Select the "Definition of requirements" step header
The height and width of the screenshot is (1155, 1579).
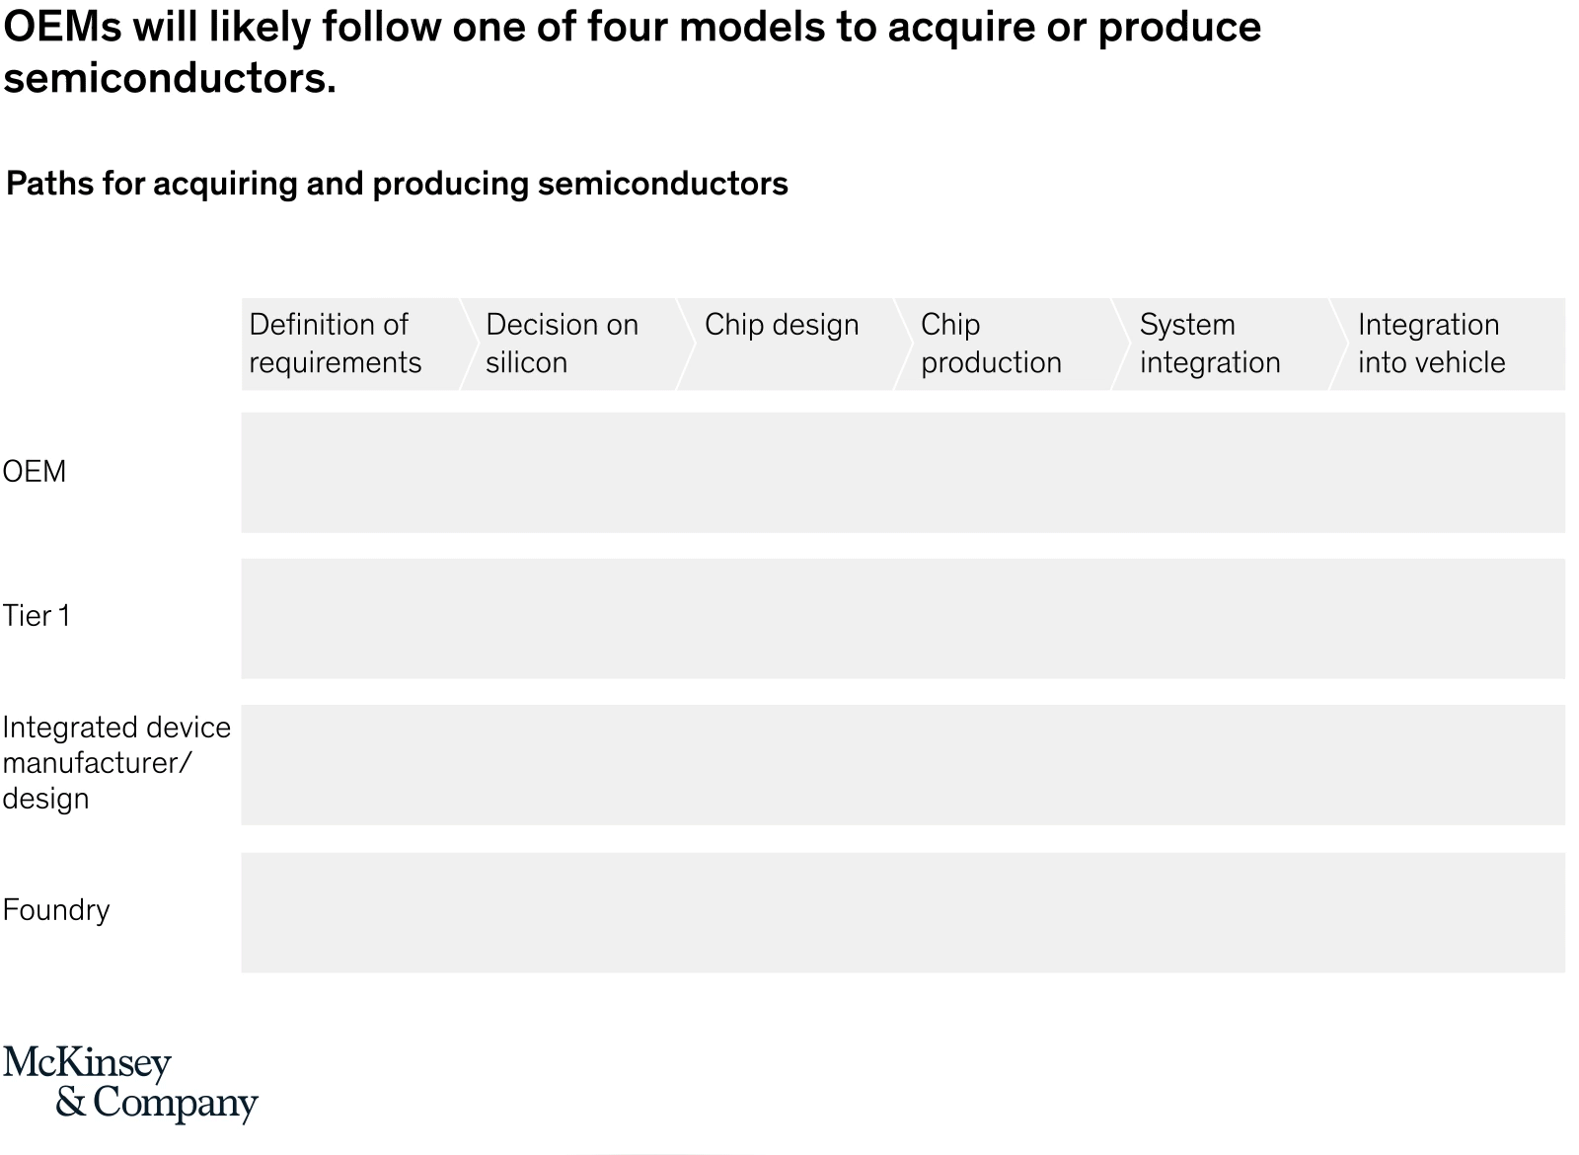336,344
